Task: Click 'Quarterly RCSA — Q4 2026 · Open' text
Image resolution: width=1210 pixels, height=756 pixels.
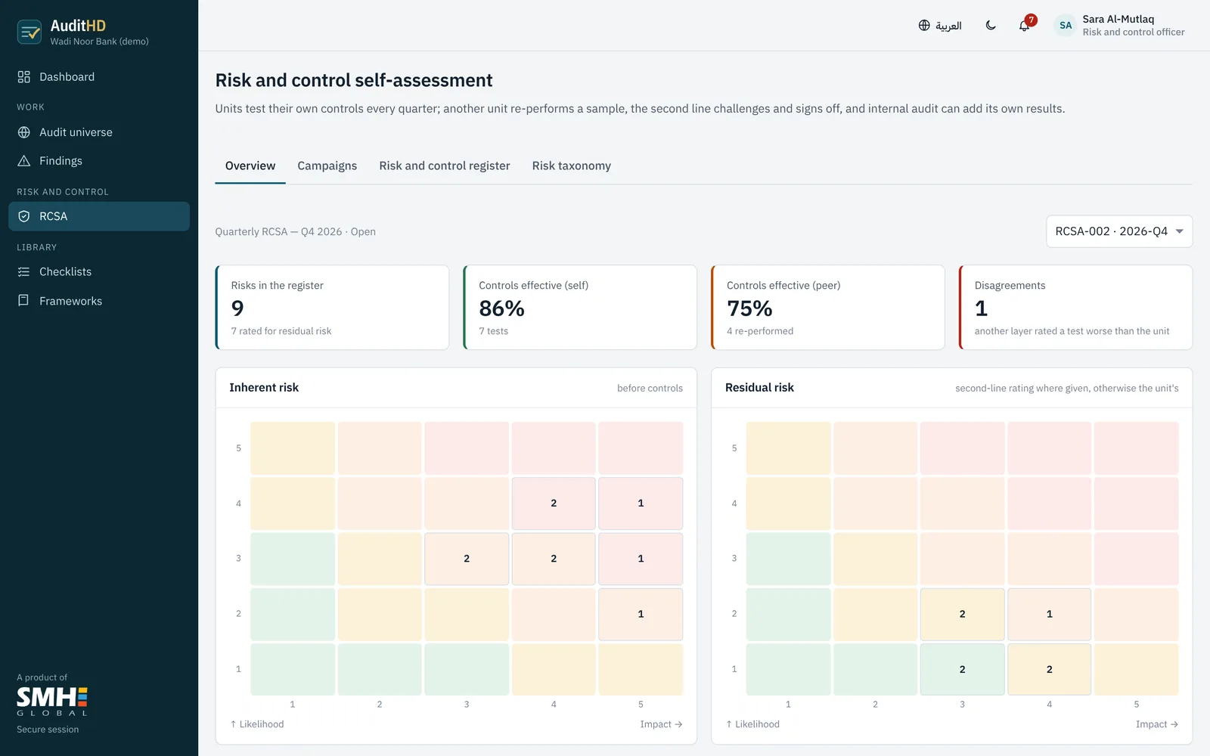Action: pyautogui.click(x=296, y=232)
